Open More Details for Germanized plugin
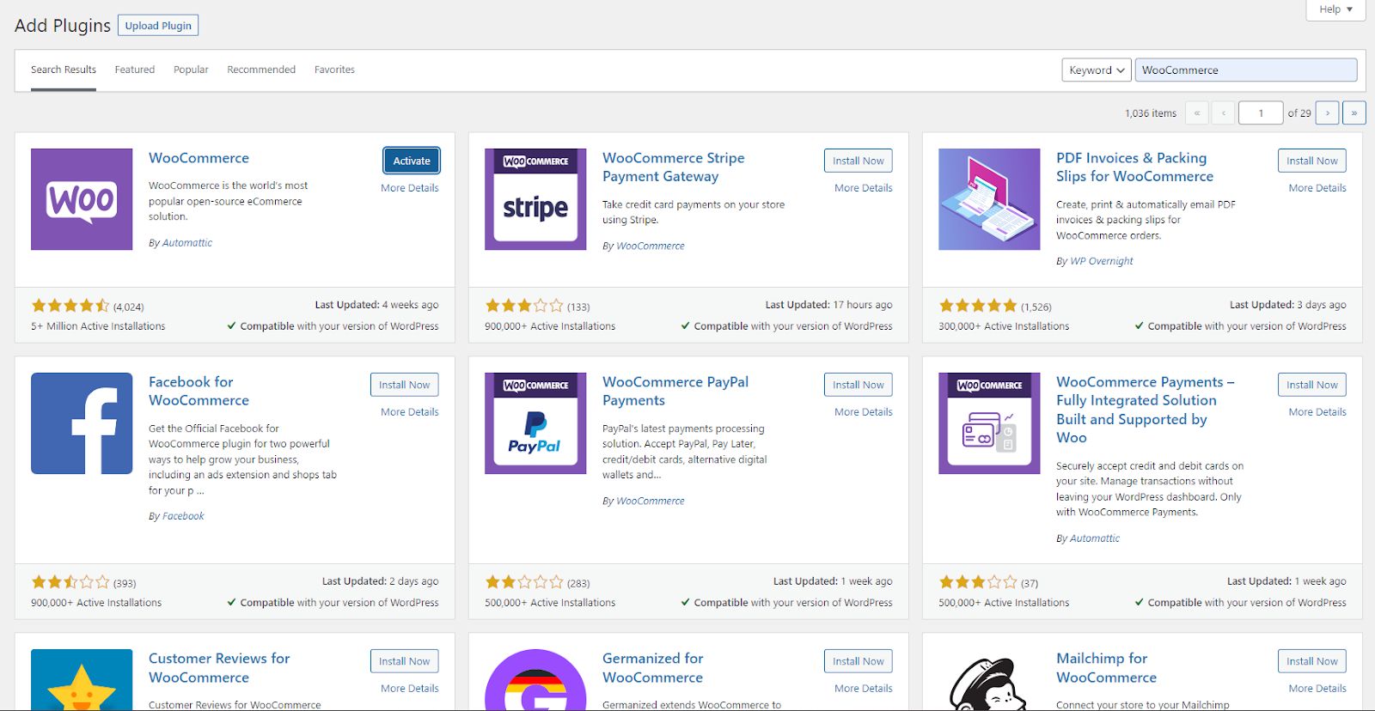 (x=864, y=689)
